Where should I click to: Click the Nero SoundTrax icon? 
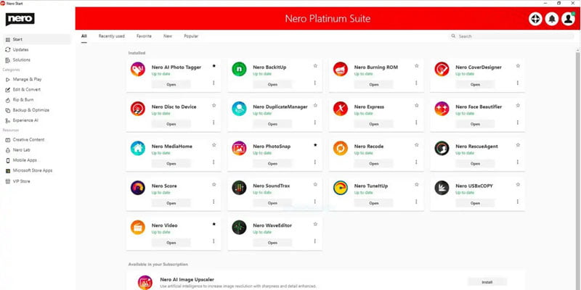239,188
